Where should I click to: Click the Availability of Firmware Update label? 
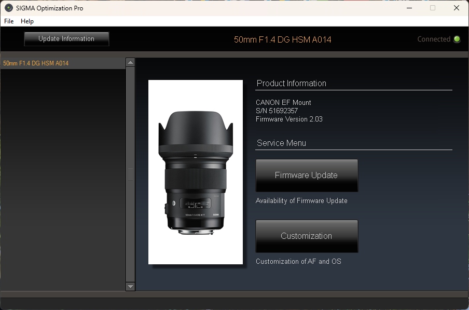coord(301,200)
